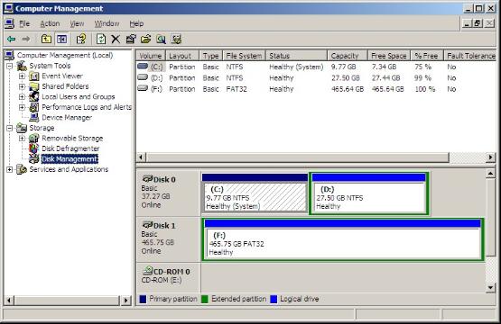
Task: Sort by the % Free column header
Action: (427, 56)
